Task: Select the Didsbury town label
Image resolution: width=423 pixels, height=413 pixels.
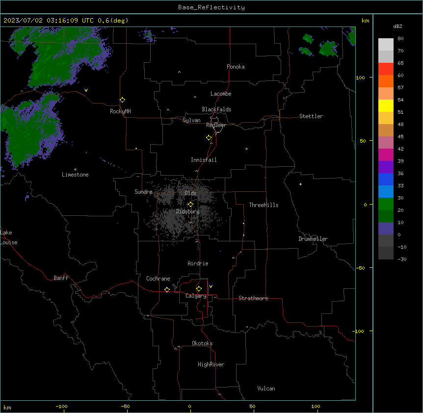Action: pyautogui.click(x=188, y=211)
